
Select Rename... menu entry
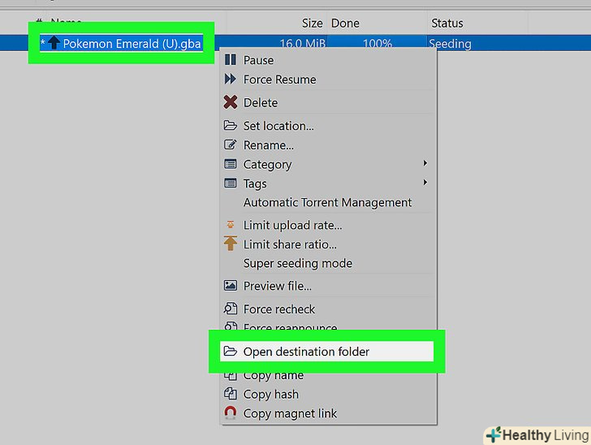coord(328,145)
